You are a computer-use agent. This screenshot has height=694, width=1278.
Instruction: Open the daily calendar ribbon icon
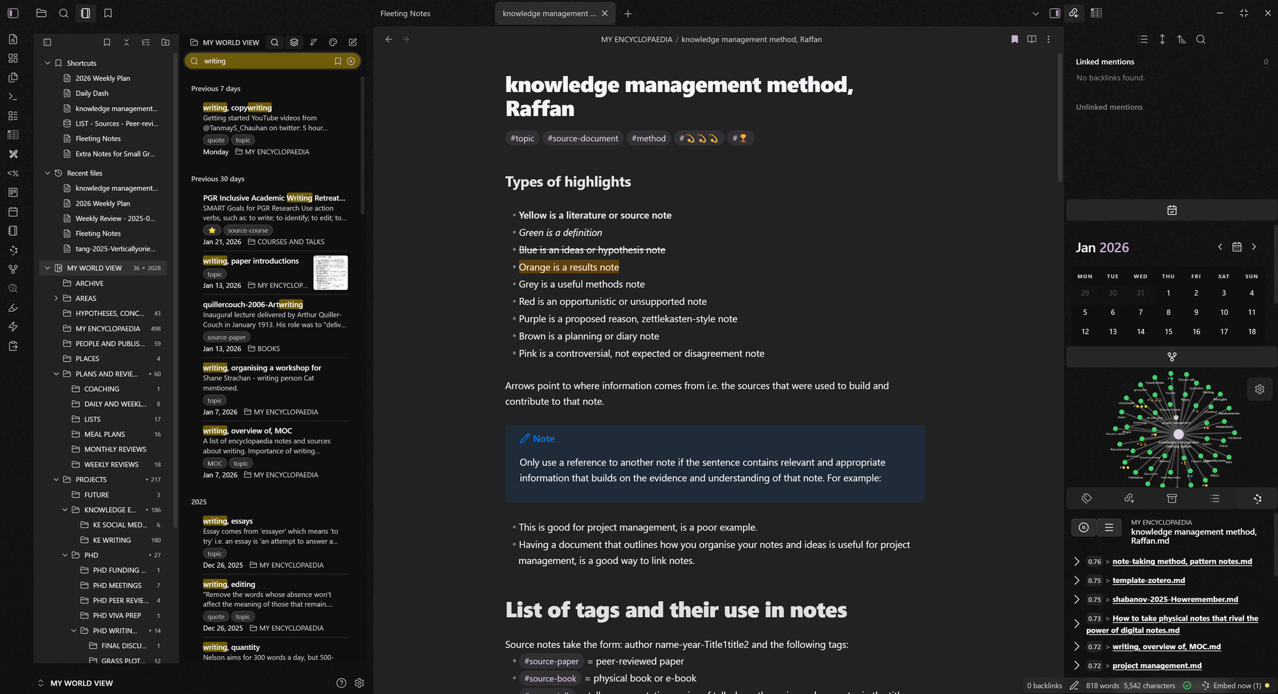13,212
